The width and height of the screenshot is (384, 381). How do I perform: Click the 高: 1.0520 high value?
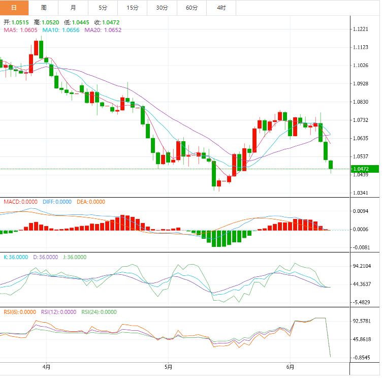coord(47,22)
